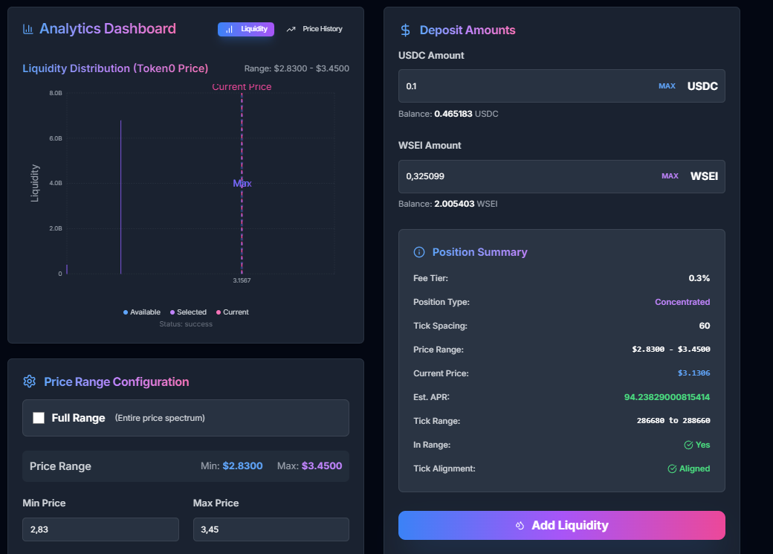Viewport: 773px width, 554px height.
Task: Click the Position Summary price range $2.8300 - $3.4500
Action: point(671,350)
